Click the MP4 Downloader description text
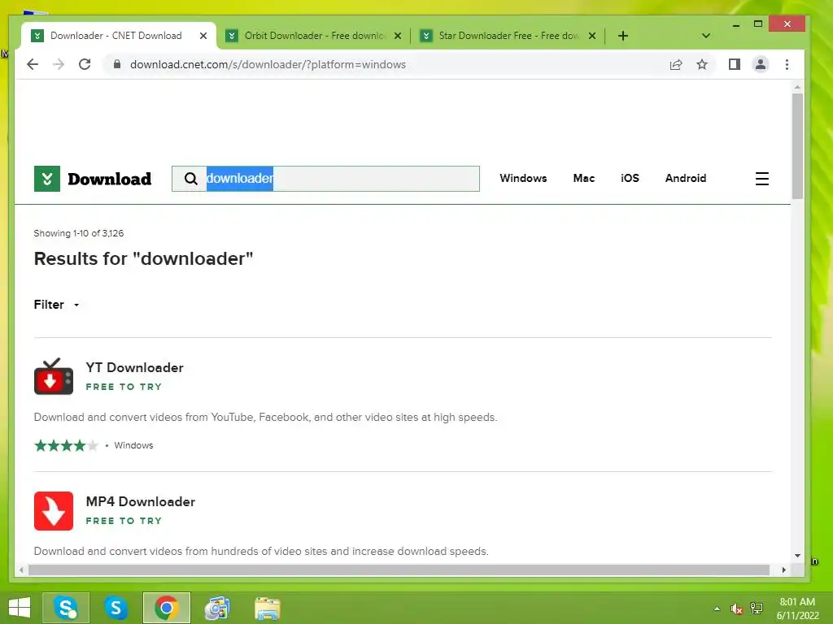This screenshot has height=624, width=833. click(261, 552)
